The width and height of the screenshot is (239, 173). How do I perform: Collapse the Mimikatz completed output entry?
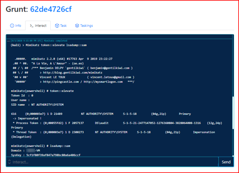9,41
